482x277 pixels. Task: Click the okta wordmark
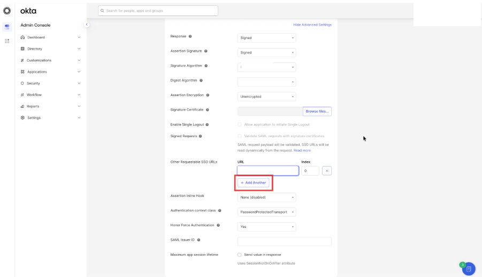28,11
